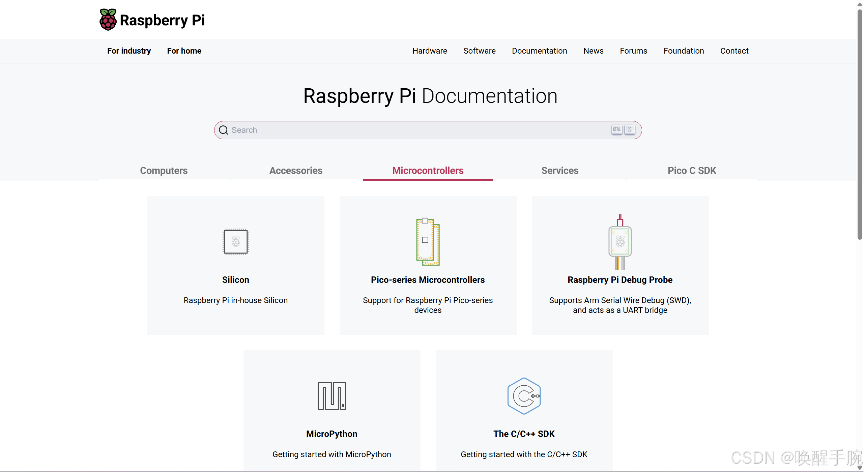Screen dimensions: 864x472
Task: Open the Pico-series board icon
Action: (x=428, y=241)
